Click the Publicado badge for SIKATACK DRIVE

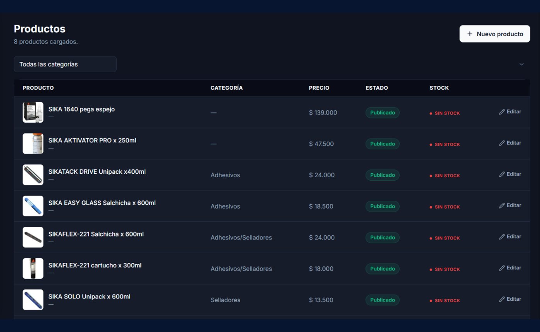tap(383, 175)
